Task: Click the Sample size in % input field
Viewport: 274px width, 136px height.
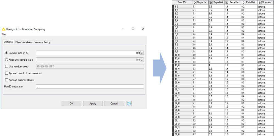Action: (88, 53)
